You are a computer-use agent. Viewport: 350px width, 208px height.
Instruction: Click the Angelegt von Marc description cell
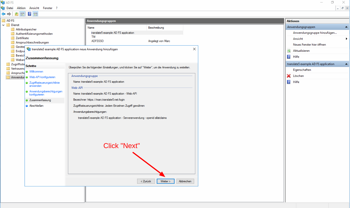tap(159, 41)
